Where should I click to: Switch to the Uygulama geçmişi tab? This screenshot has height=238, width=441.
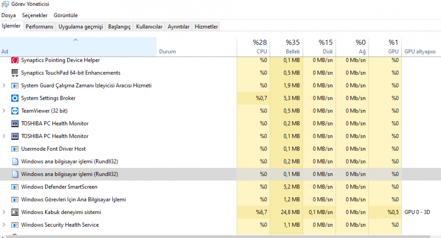[x=80, y=26]
